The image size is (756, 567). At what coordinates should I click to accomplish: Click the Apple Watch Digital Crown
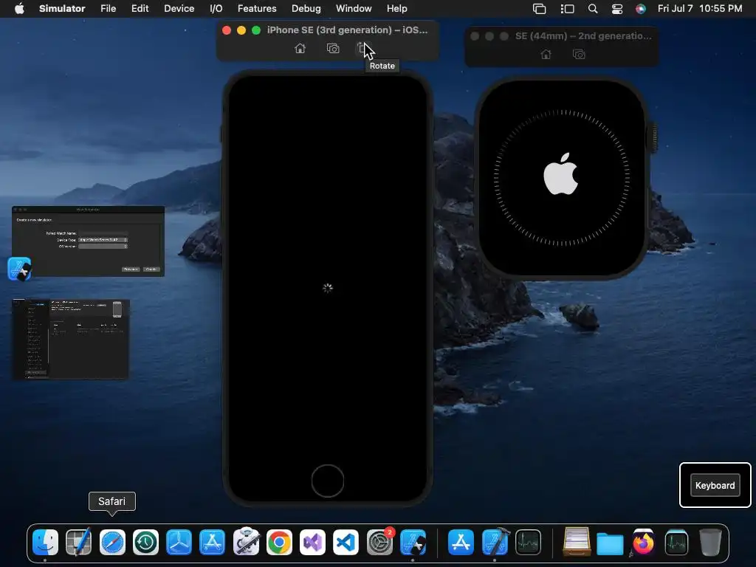pos(654,137)
